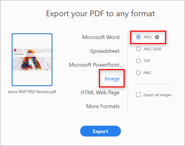Viewport: 185px width, 146px height.
Task: Select the Image format option
Action: (x=112, y=79)
